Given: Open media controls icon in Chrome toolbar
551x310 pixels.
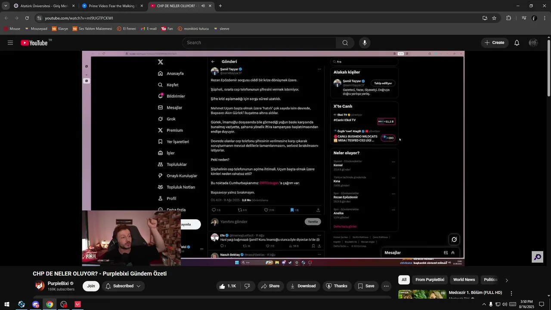Looking at the screenshot, I should 524,18.
